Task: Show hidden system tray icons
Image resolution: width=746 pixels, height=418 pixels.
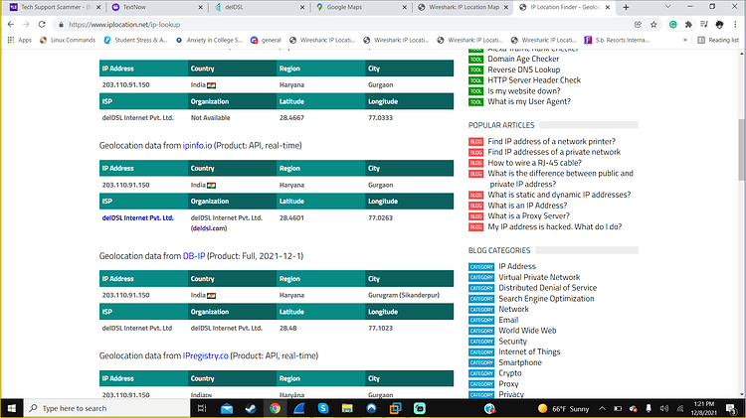Action: (x=602, y=408)
